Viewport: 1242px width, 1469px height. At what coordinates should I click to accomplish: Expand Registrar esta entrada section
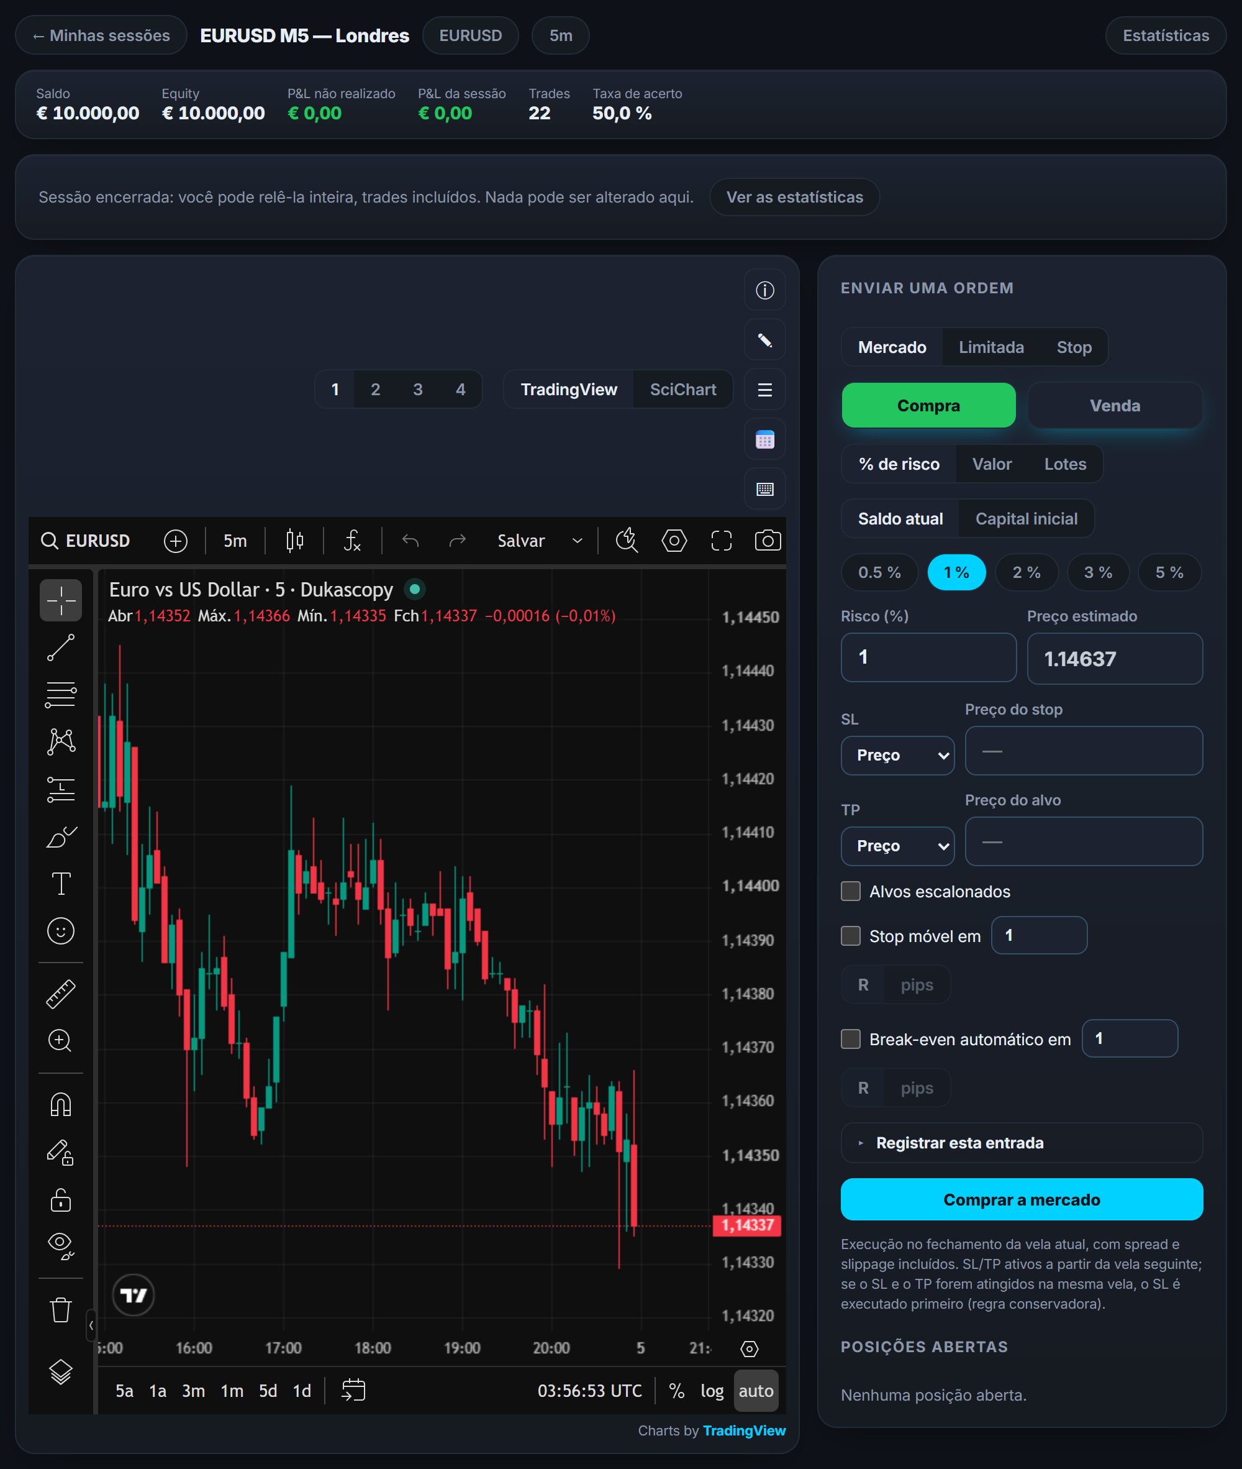[1022, 1143]
